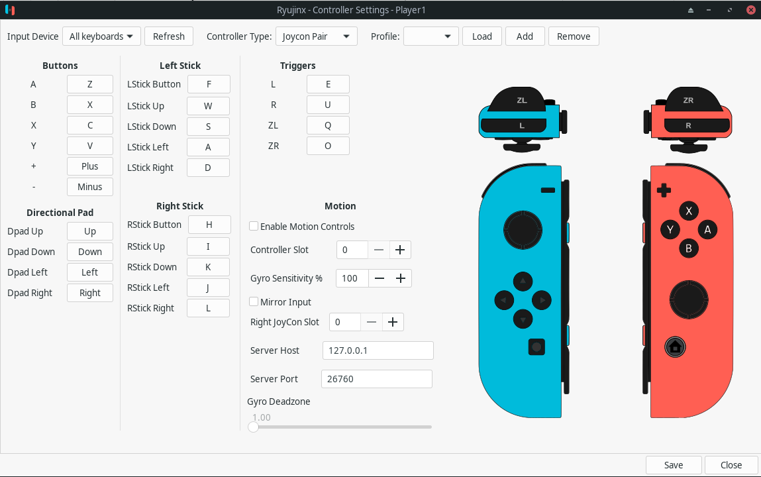
Task: Refresh the input device list
Action: coord(169,36)
